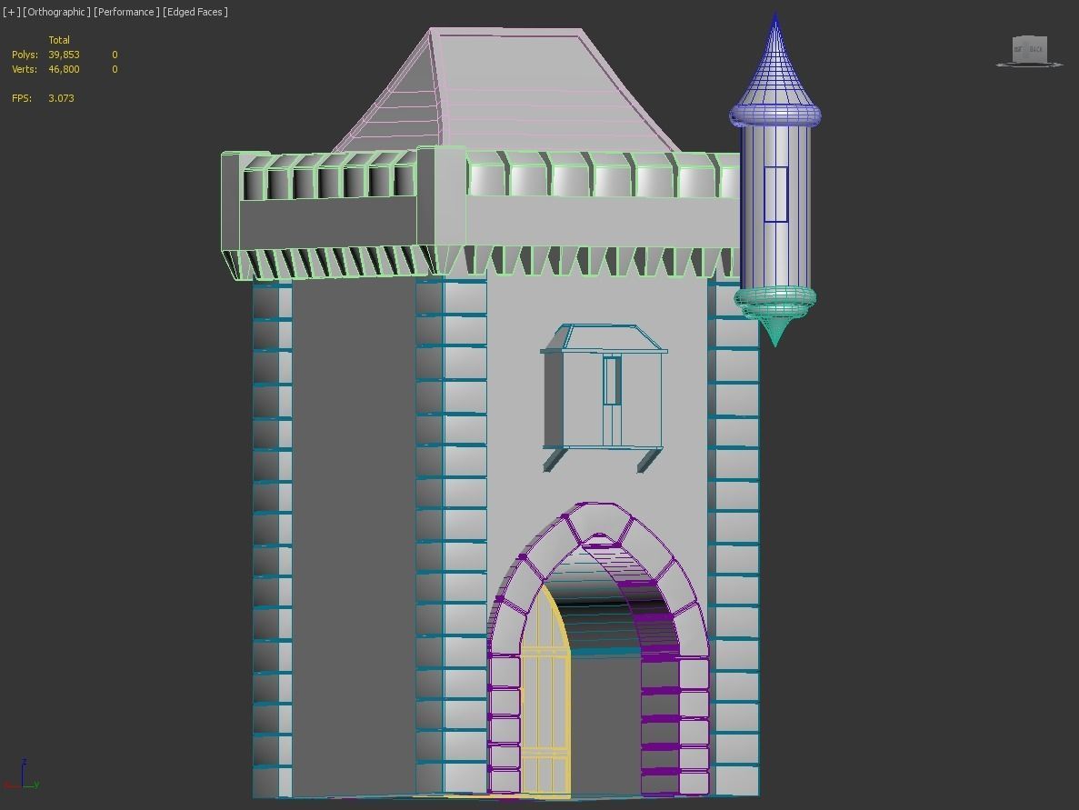The width and height of the screenshot is (1079, 810).
Task: Click the XYZ axis tripod gizmo
Action: pos(22,775)
